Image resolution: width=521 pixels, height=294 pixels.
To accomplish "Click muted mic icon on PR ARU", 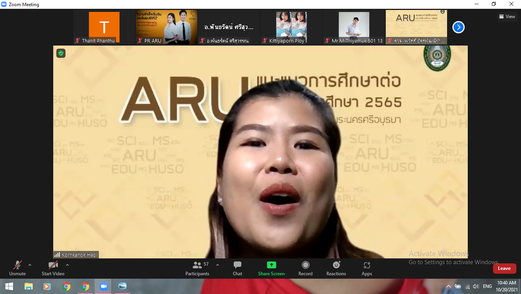I will point(140,41).
